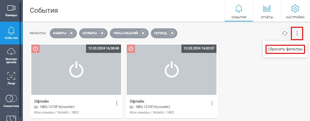Click the Офлайн title on the 16:38:48 event card
The height and width of the screenshot is (121, 310).
tap(41, 101)
